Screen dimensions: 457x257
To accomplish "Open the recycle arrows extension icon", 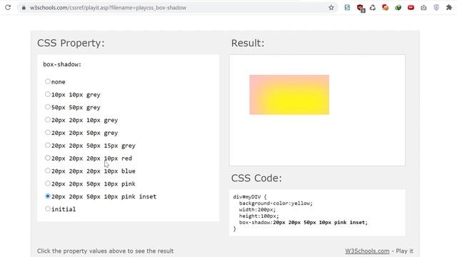I will pyautogui.click(x=373, y=8).
